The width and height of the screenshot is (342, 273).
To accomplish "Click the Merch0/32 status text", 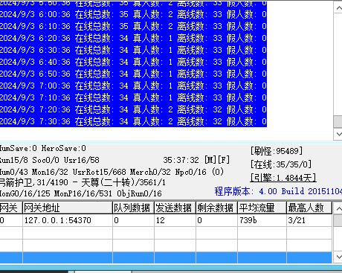I will [x=150, y=172].
